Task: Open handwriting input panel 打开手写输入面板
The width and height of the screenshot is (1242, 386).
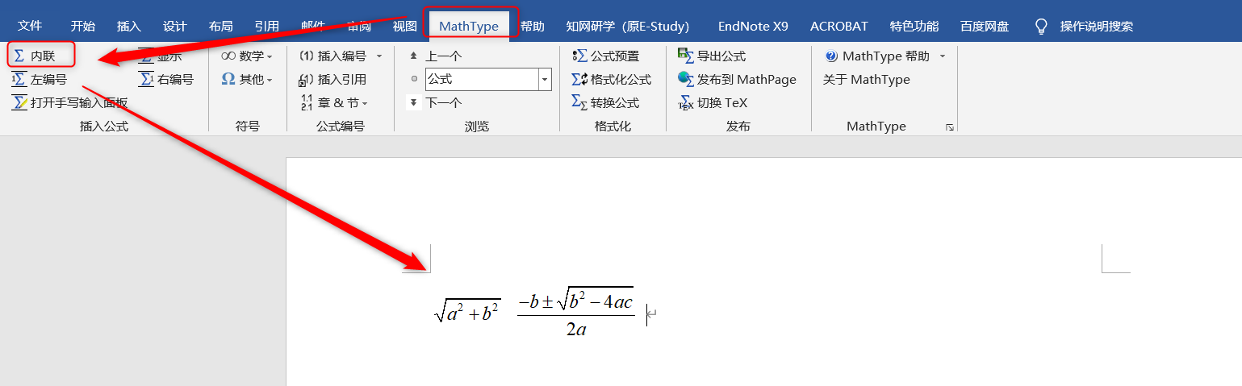Action: pyautogui.click(x=69, y=102)
